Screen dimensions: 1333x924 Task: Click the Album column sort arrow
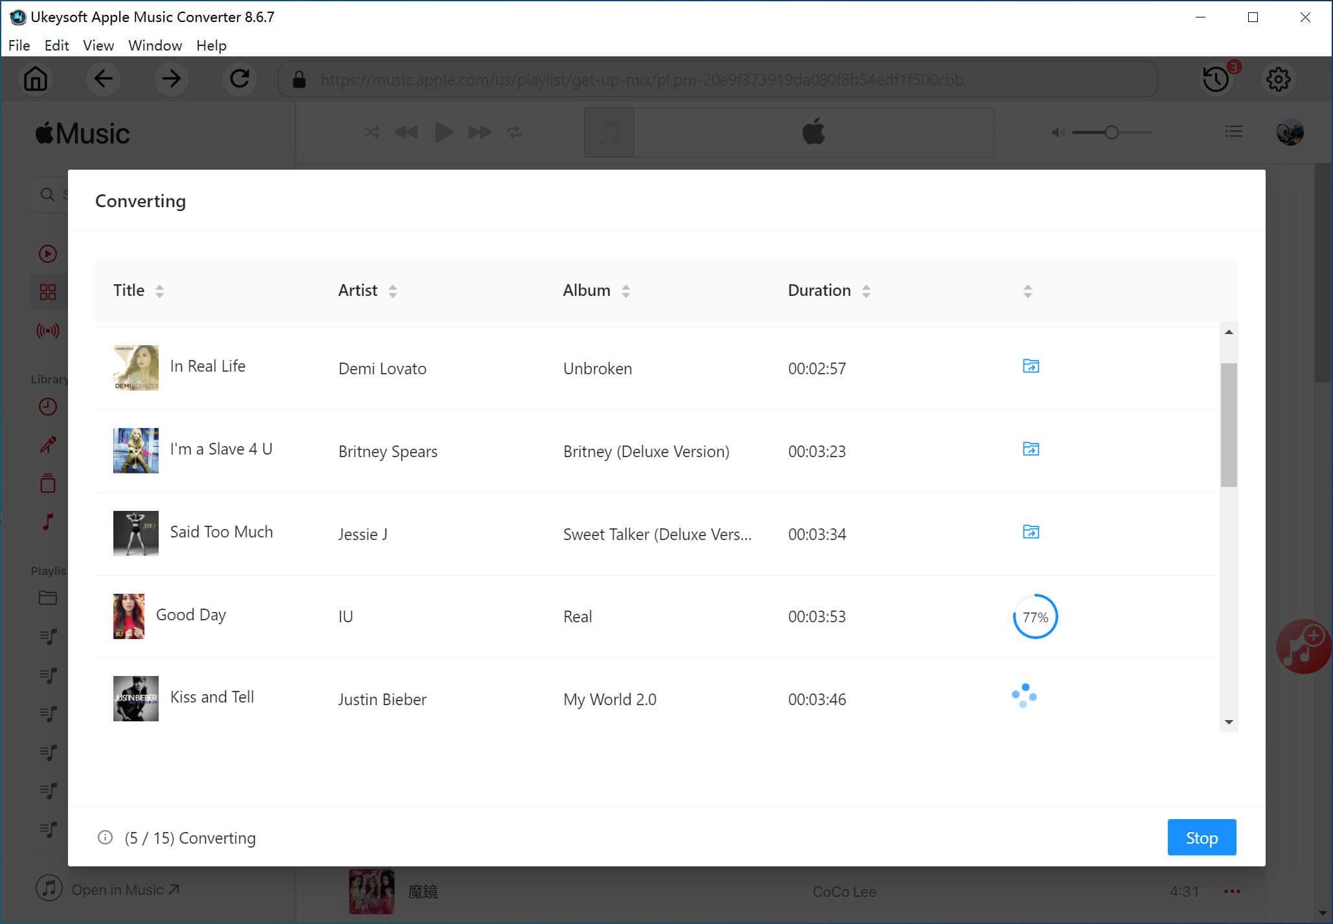point(626,291)
